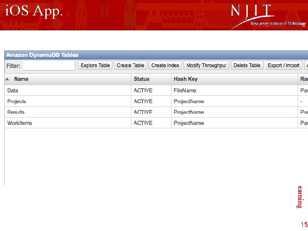Click ProjectName hash key in WorkItems row
Viewport: 308px width, 231px height.
coord(189,123)
